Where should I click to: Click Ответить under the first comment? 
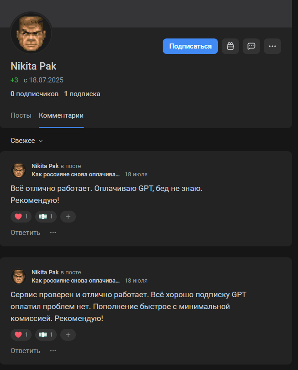[x=26, y=233]
